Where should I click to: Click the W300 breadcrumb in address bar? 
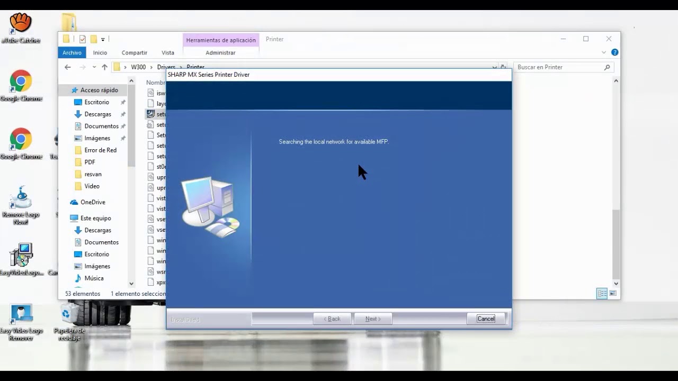tap(138, 67)
